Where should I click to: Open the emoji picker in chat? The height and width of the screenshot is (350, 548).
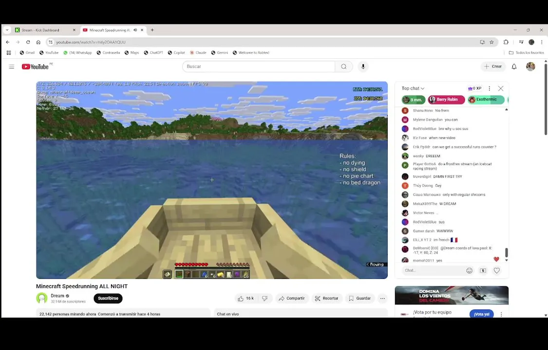[470, 270]
